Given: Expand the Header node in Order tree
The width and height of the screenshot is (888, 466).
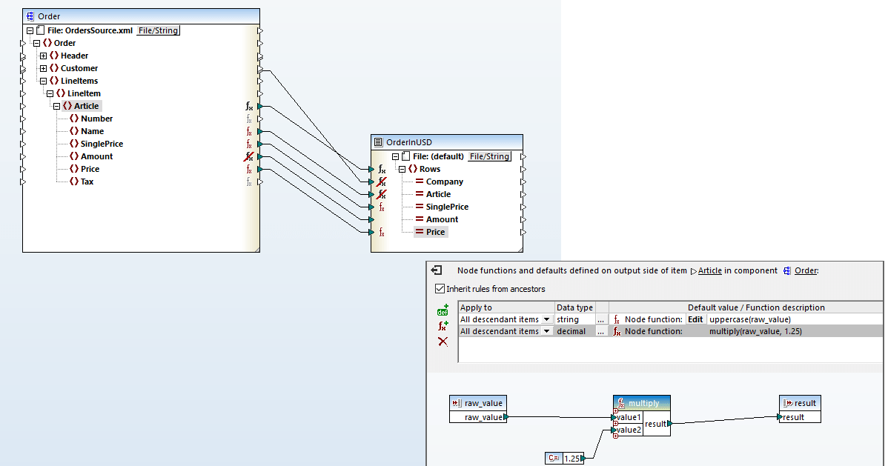Looking at the screenshot, I should point(43,56).
